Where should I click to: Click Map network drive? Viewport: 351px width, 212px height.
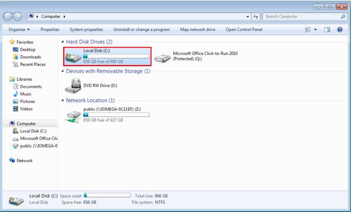(198, 30)
